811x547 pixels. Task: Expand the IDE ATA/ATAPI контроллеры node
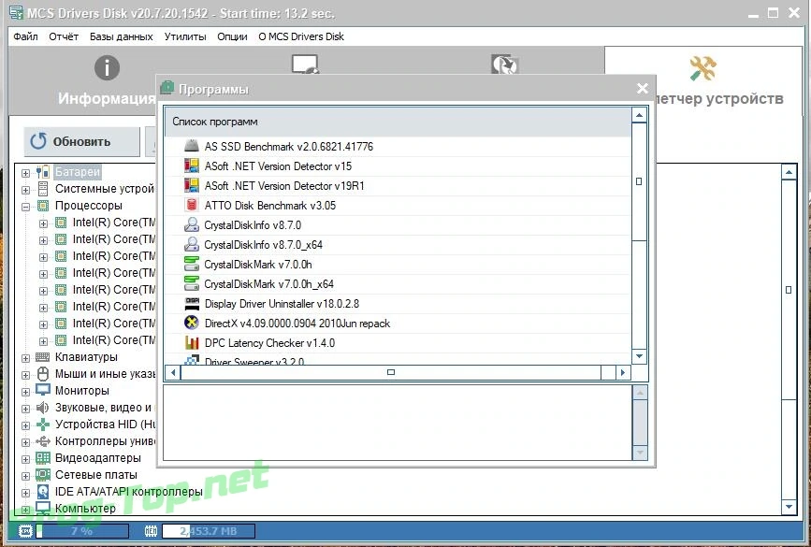tap(25, 493)
